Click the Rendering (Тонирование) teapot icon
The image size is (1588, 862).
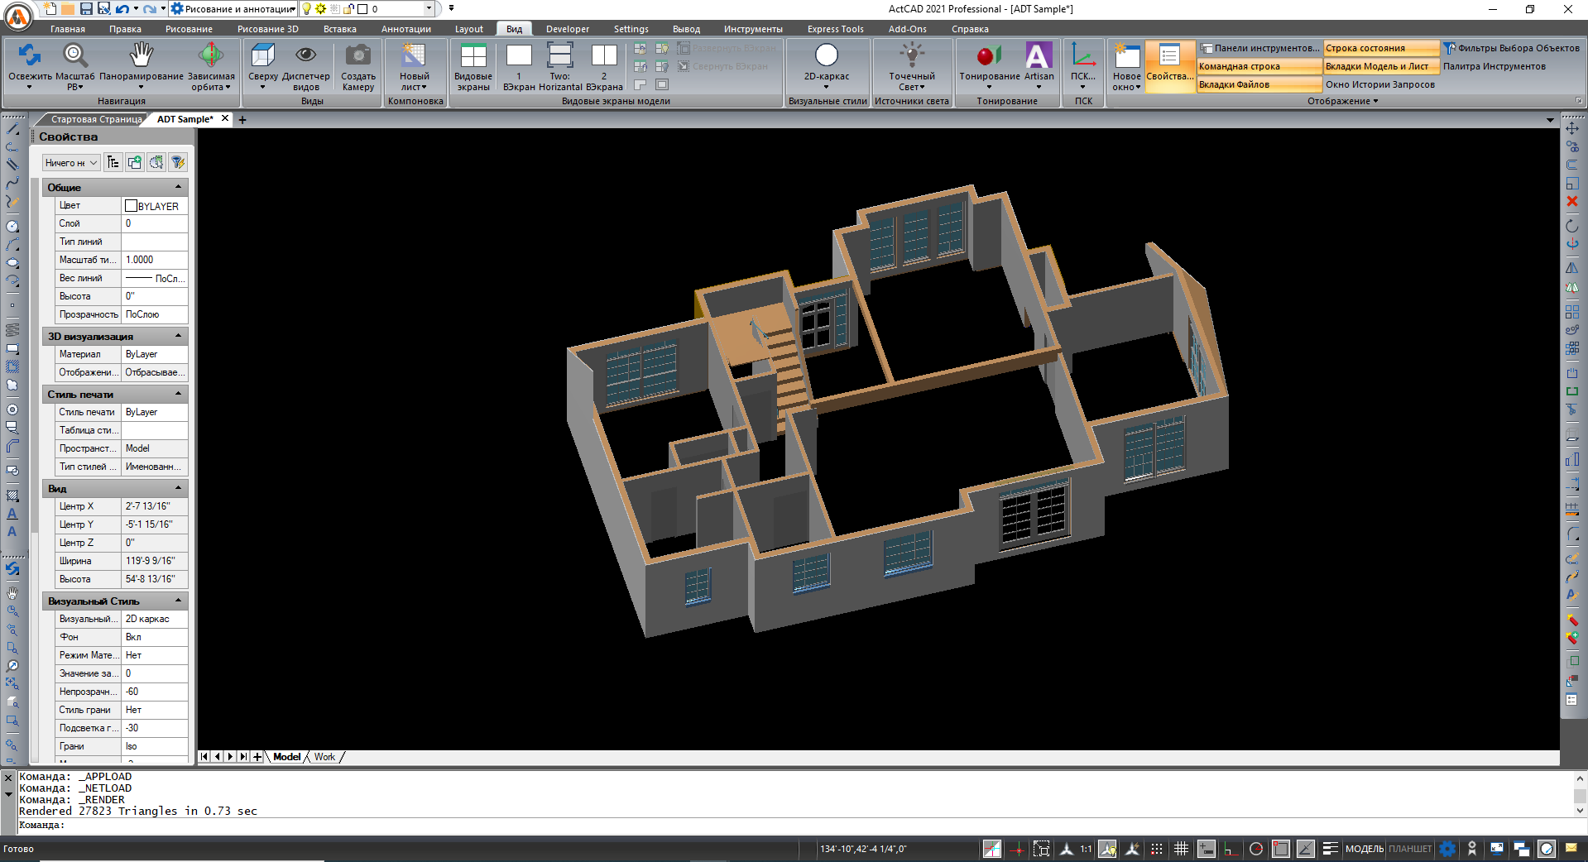[989, 56]
